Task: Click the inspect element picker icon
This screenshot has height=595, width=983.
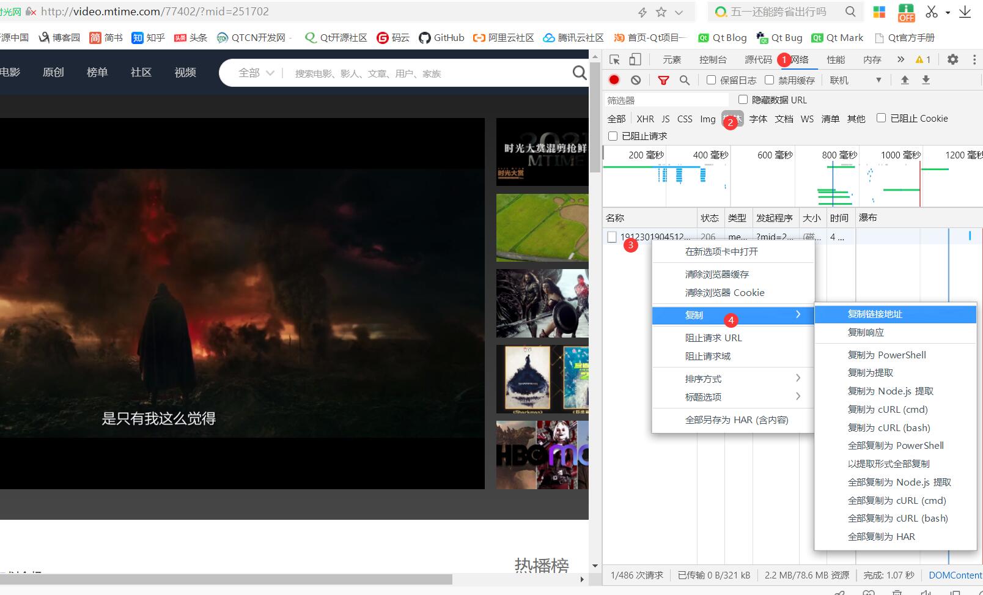Action: pos(615,59)
